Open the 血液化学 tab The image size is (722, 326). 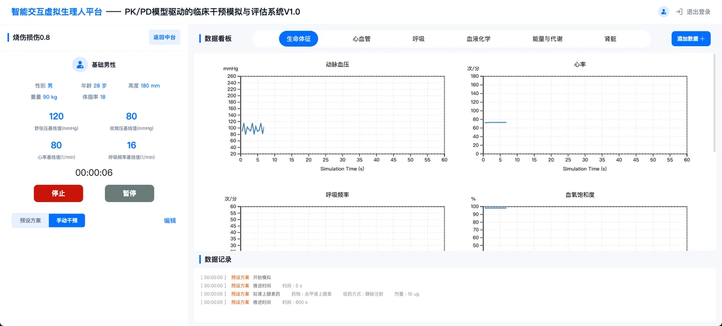click(478, 39)
